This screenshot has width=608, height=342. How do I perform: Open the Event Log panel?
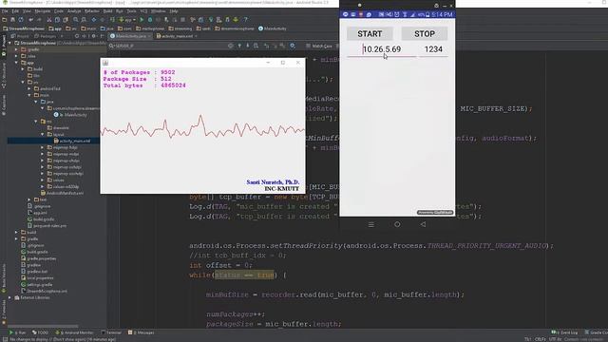coord(564,332)
